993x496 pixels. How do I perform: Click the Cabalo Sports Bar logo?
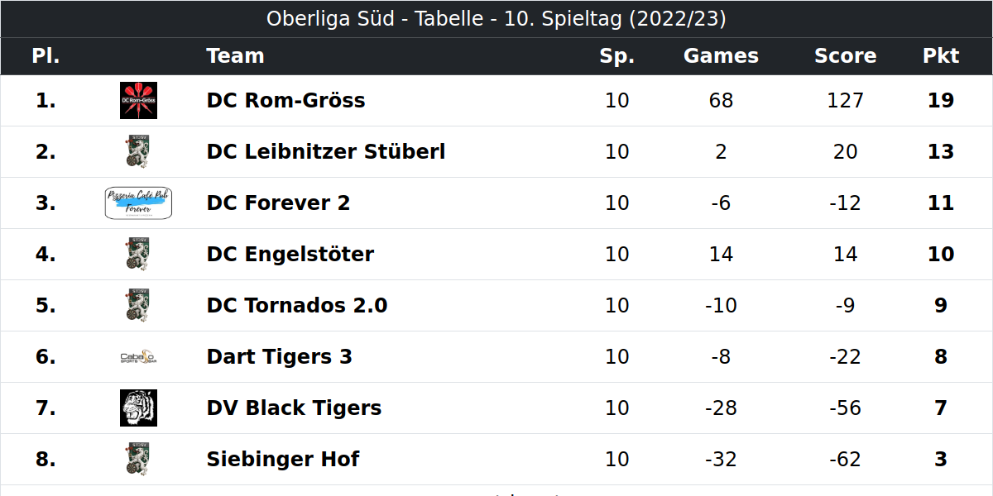(138, 357)
